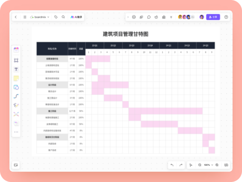
Task: Open more tools via the ellipsis icon
Action: [16, 132]
